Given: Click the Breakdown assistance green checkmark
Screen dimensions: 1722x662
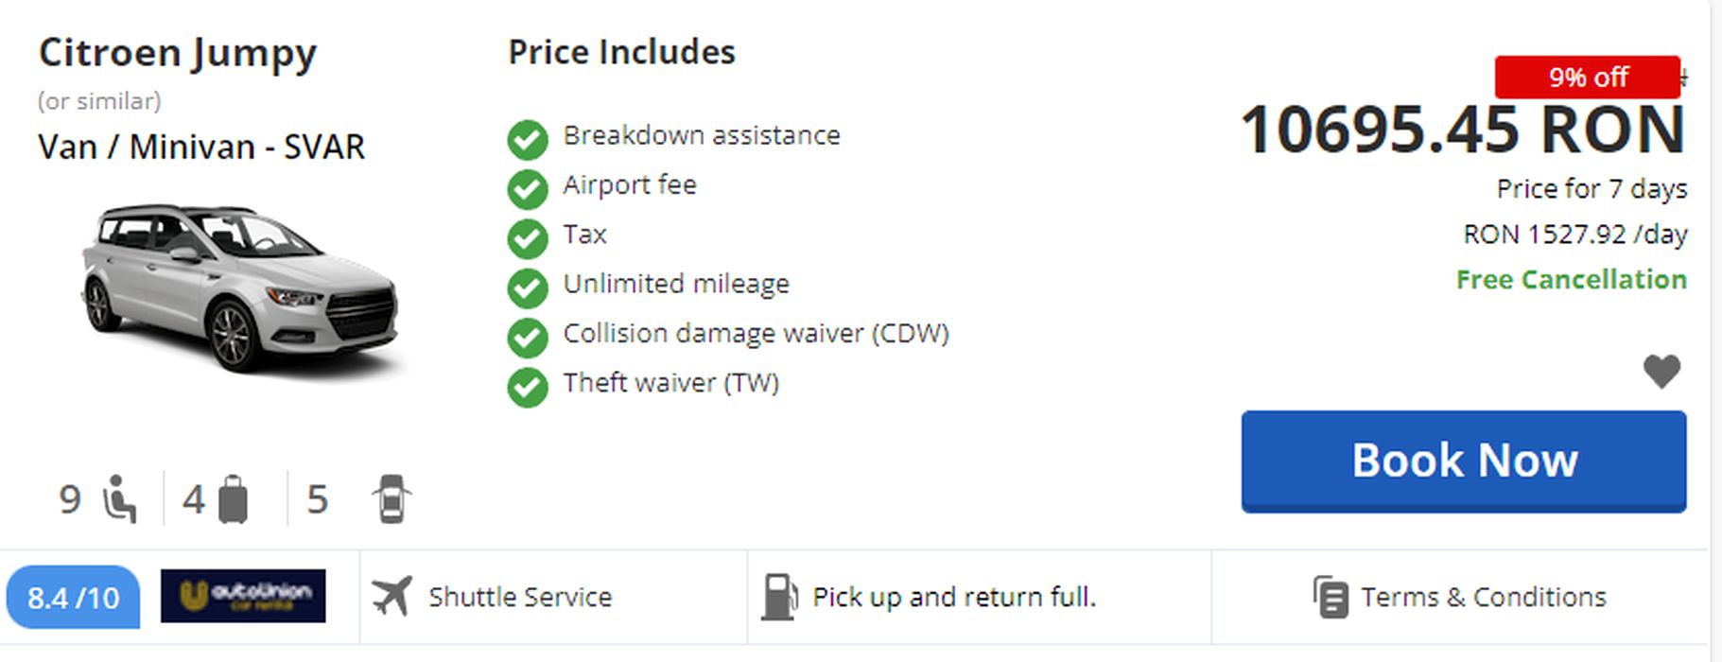Looking at the screenshot, I should (528, 140).
